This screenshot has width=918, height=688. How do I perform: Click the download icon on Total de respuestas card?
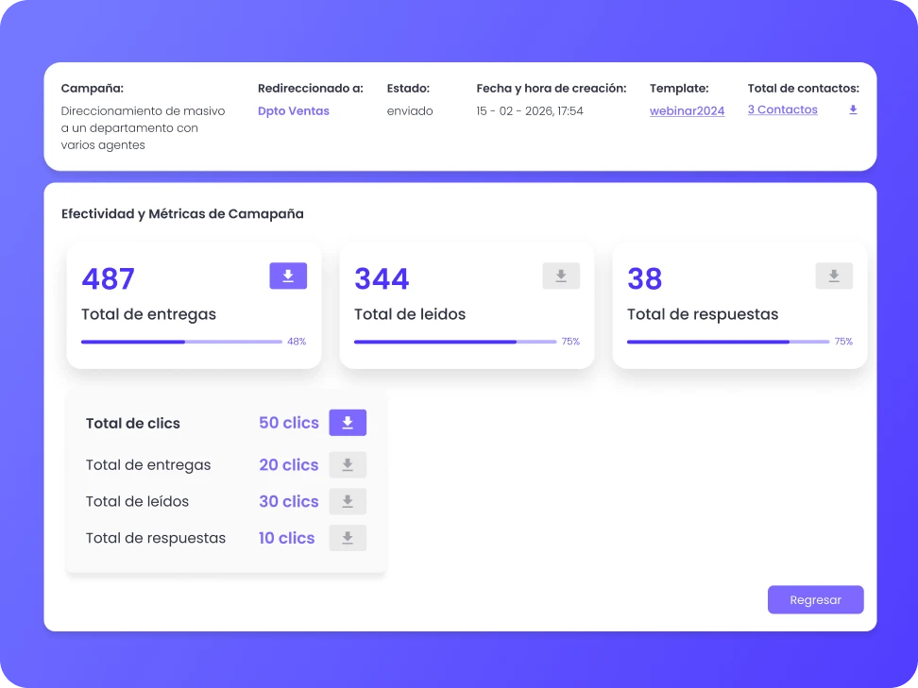pyautogui.click(x=834, y=276)
